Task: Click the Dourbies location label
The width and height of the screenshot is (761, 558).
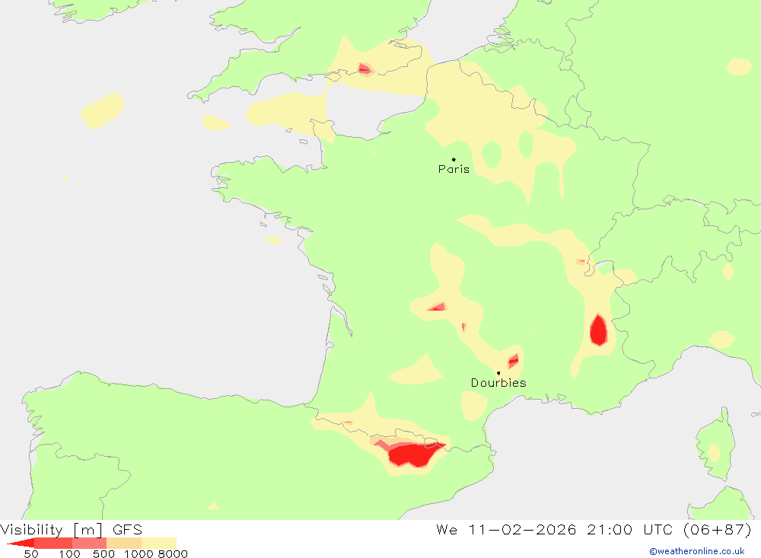Action: pyautogui.click(x=498, y=383)
